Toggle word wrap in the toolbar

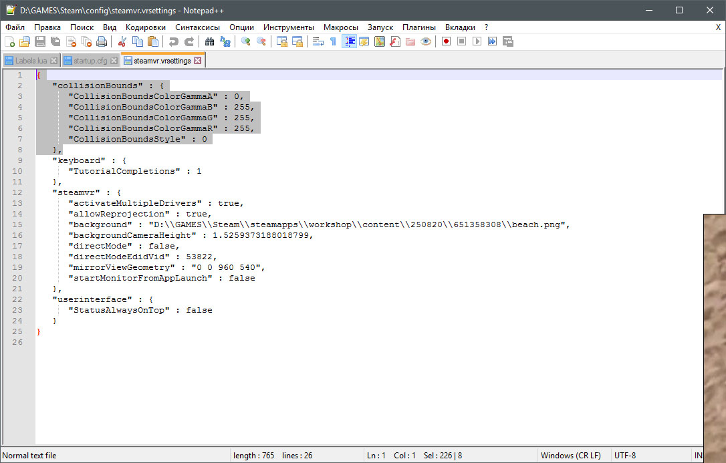318,41
